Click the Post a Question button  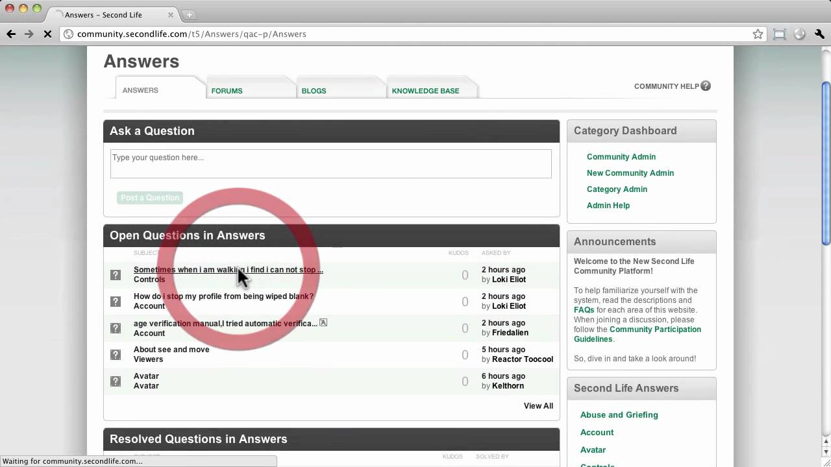(150, 197)
